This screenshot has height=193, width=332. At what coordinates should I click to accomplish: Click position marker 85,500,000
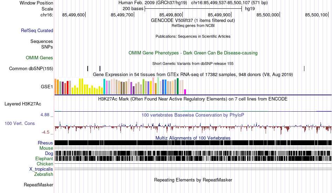pyautogui.click(x=268, y=15)
